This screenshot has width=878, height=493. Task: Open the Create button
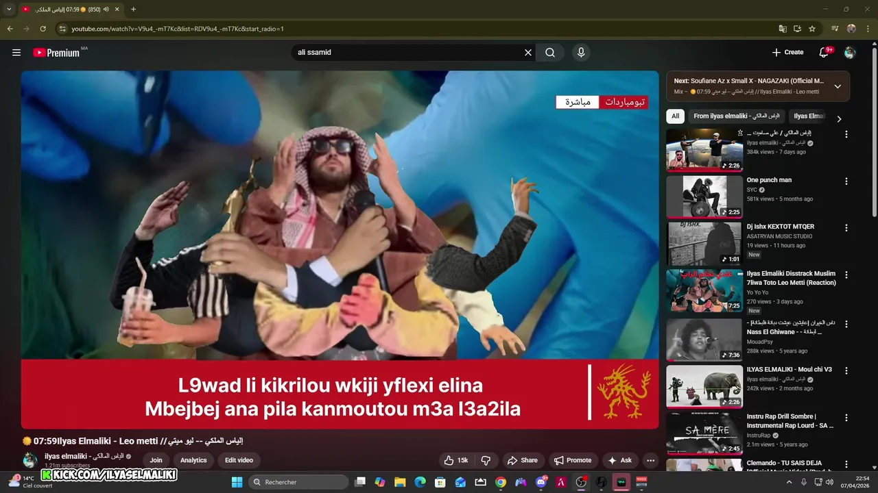coord(787,52)
